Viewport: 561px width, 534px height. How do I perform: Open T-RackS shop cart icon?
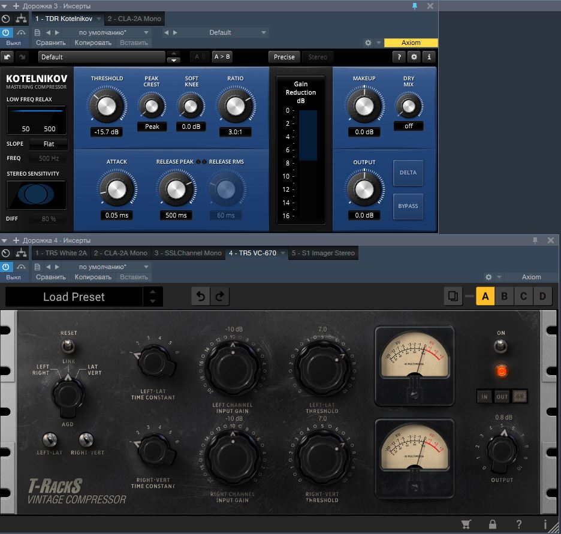pos(466,524)
